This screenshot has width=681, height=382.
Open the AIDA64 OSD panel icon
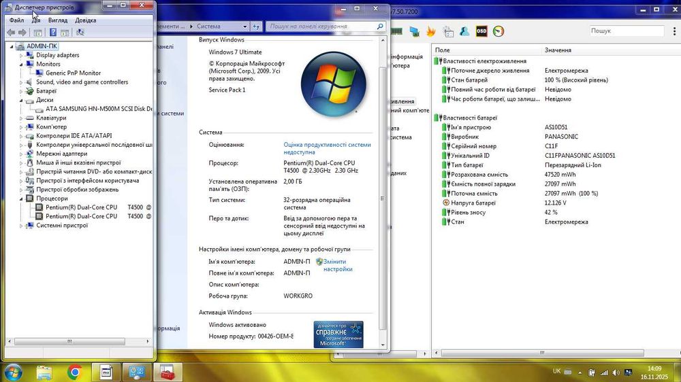pos(481,31)
